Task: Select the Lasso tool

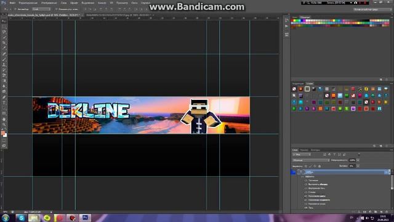Action: [x=4, y=32]
